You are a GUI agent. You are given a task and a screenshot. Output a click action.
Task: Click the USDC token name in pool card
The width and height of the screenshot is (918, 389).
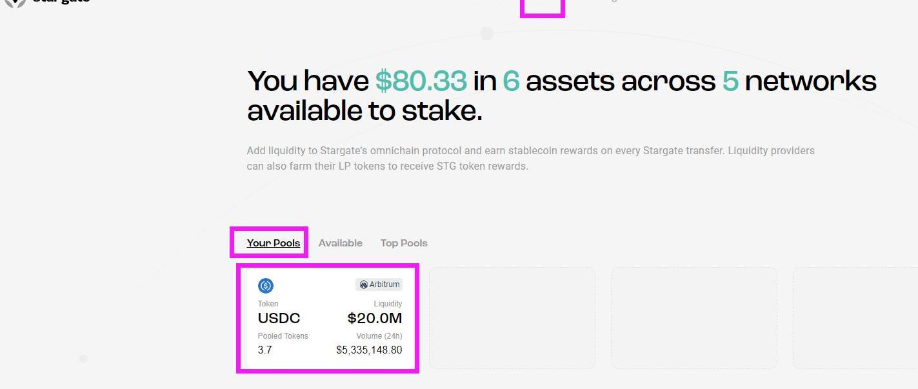point(279,318)
